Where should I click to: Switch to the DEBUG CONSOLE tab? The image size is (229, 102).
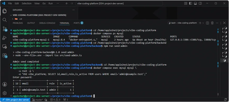point(47,23)
